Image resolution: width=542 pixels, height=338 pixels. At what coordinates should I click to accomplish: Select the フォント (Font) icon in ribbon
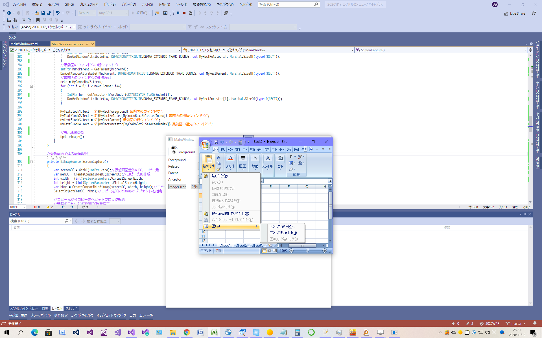230,162
